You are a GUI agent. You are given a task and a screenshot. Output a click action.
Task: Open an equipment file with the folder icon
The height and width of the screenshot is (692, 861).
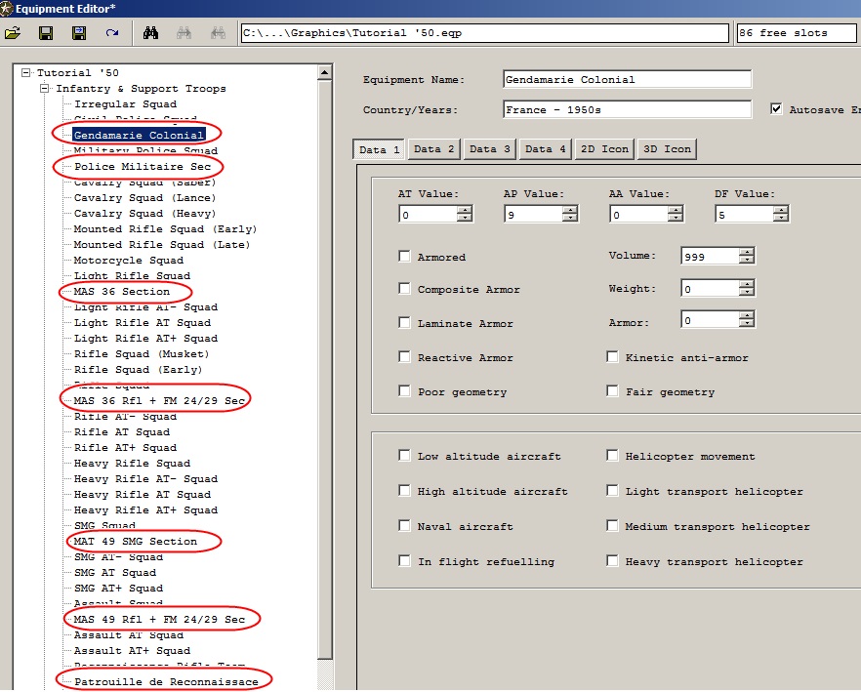click(13, 33)
